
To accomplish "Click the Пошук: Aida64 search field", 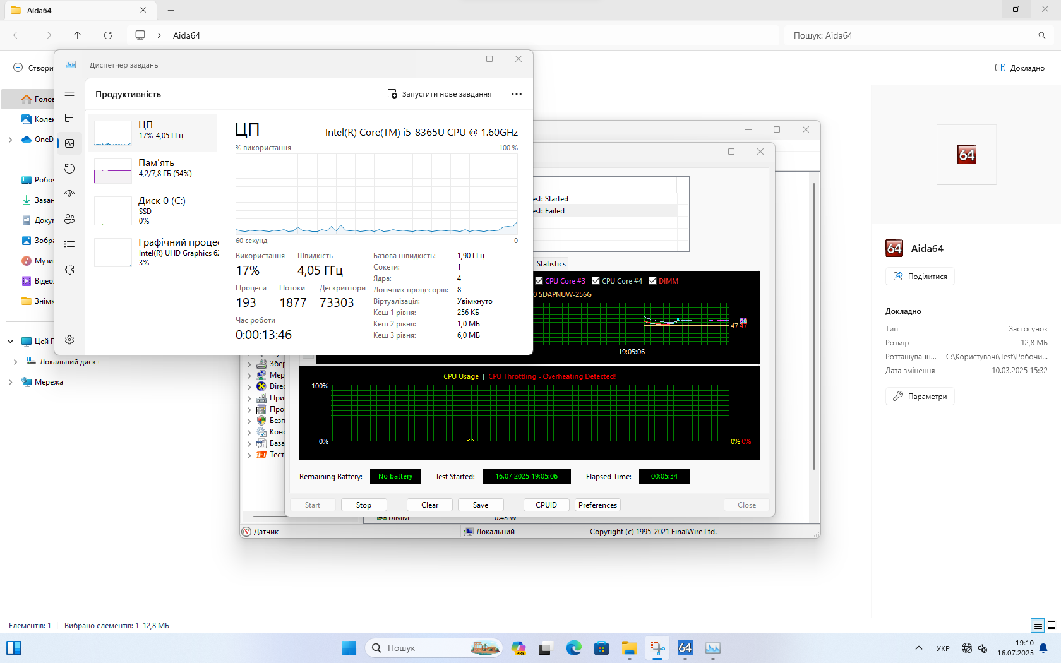I will 909,35.
